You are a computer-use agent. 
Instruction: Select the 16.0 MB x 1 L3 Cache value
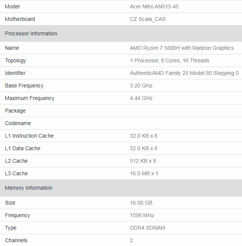pos(144,173)
